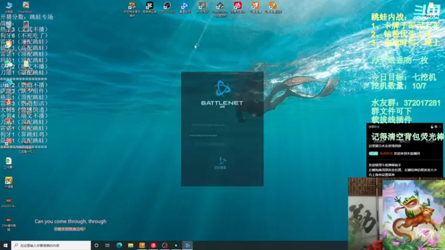Open the Hearthstone house-shaped desktop shortcut

[220, 8]
